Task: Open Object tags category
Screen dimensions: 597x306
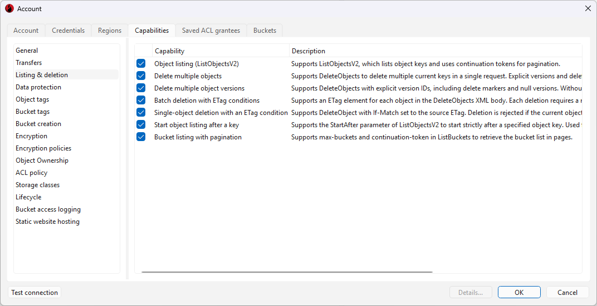Action: click(66, 99)
